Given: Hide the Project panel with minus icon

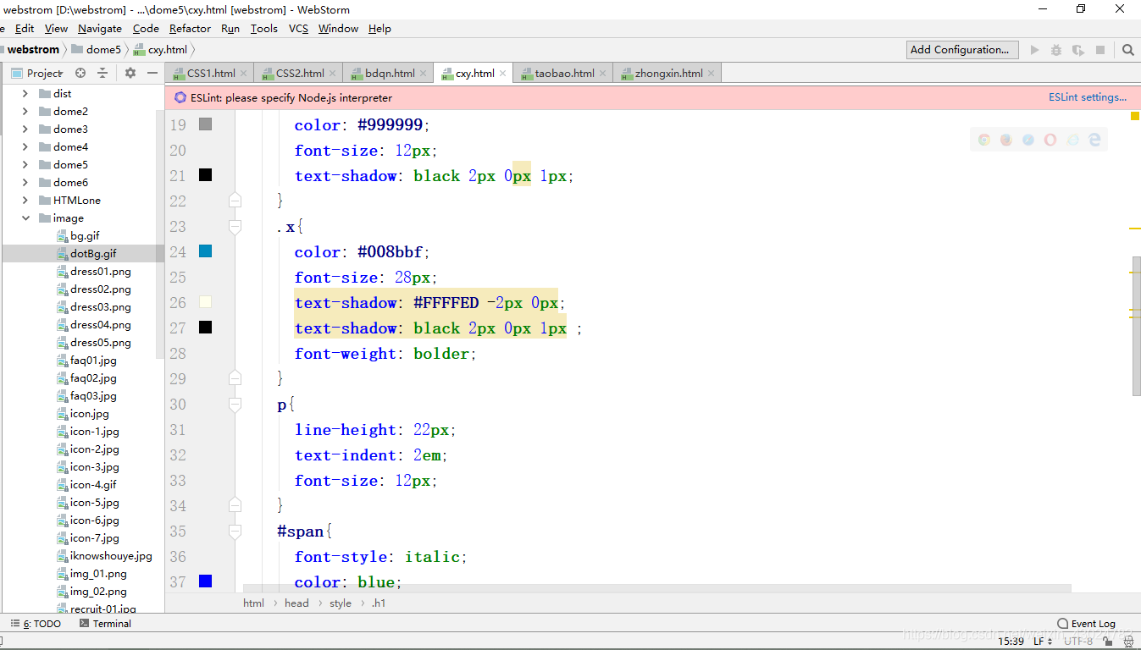Looking at the screenshot, I should pos(152,73).
